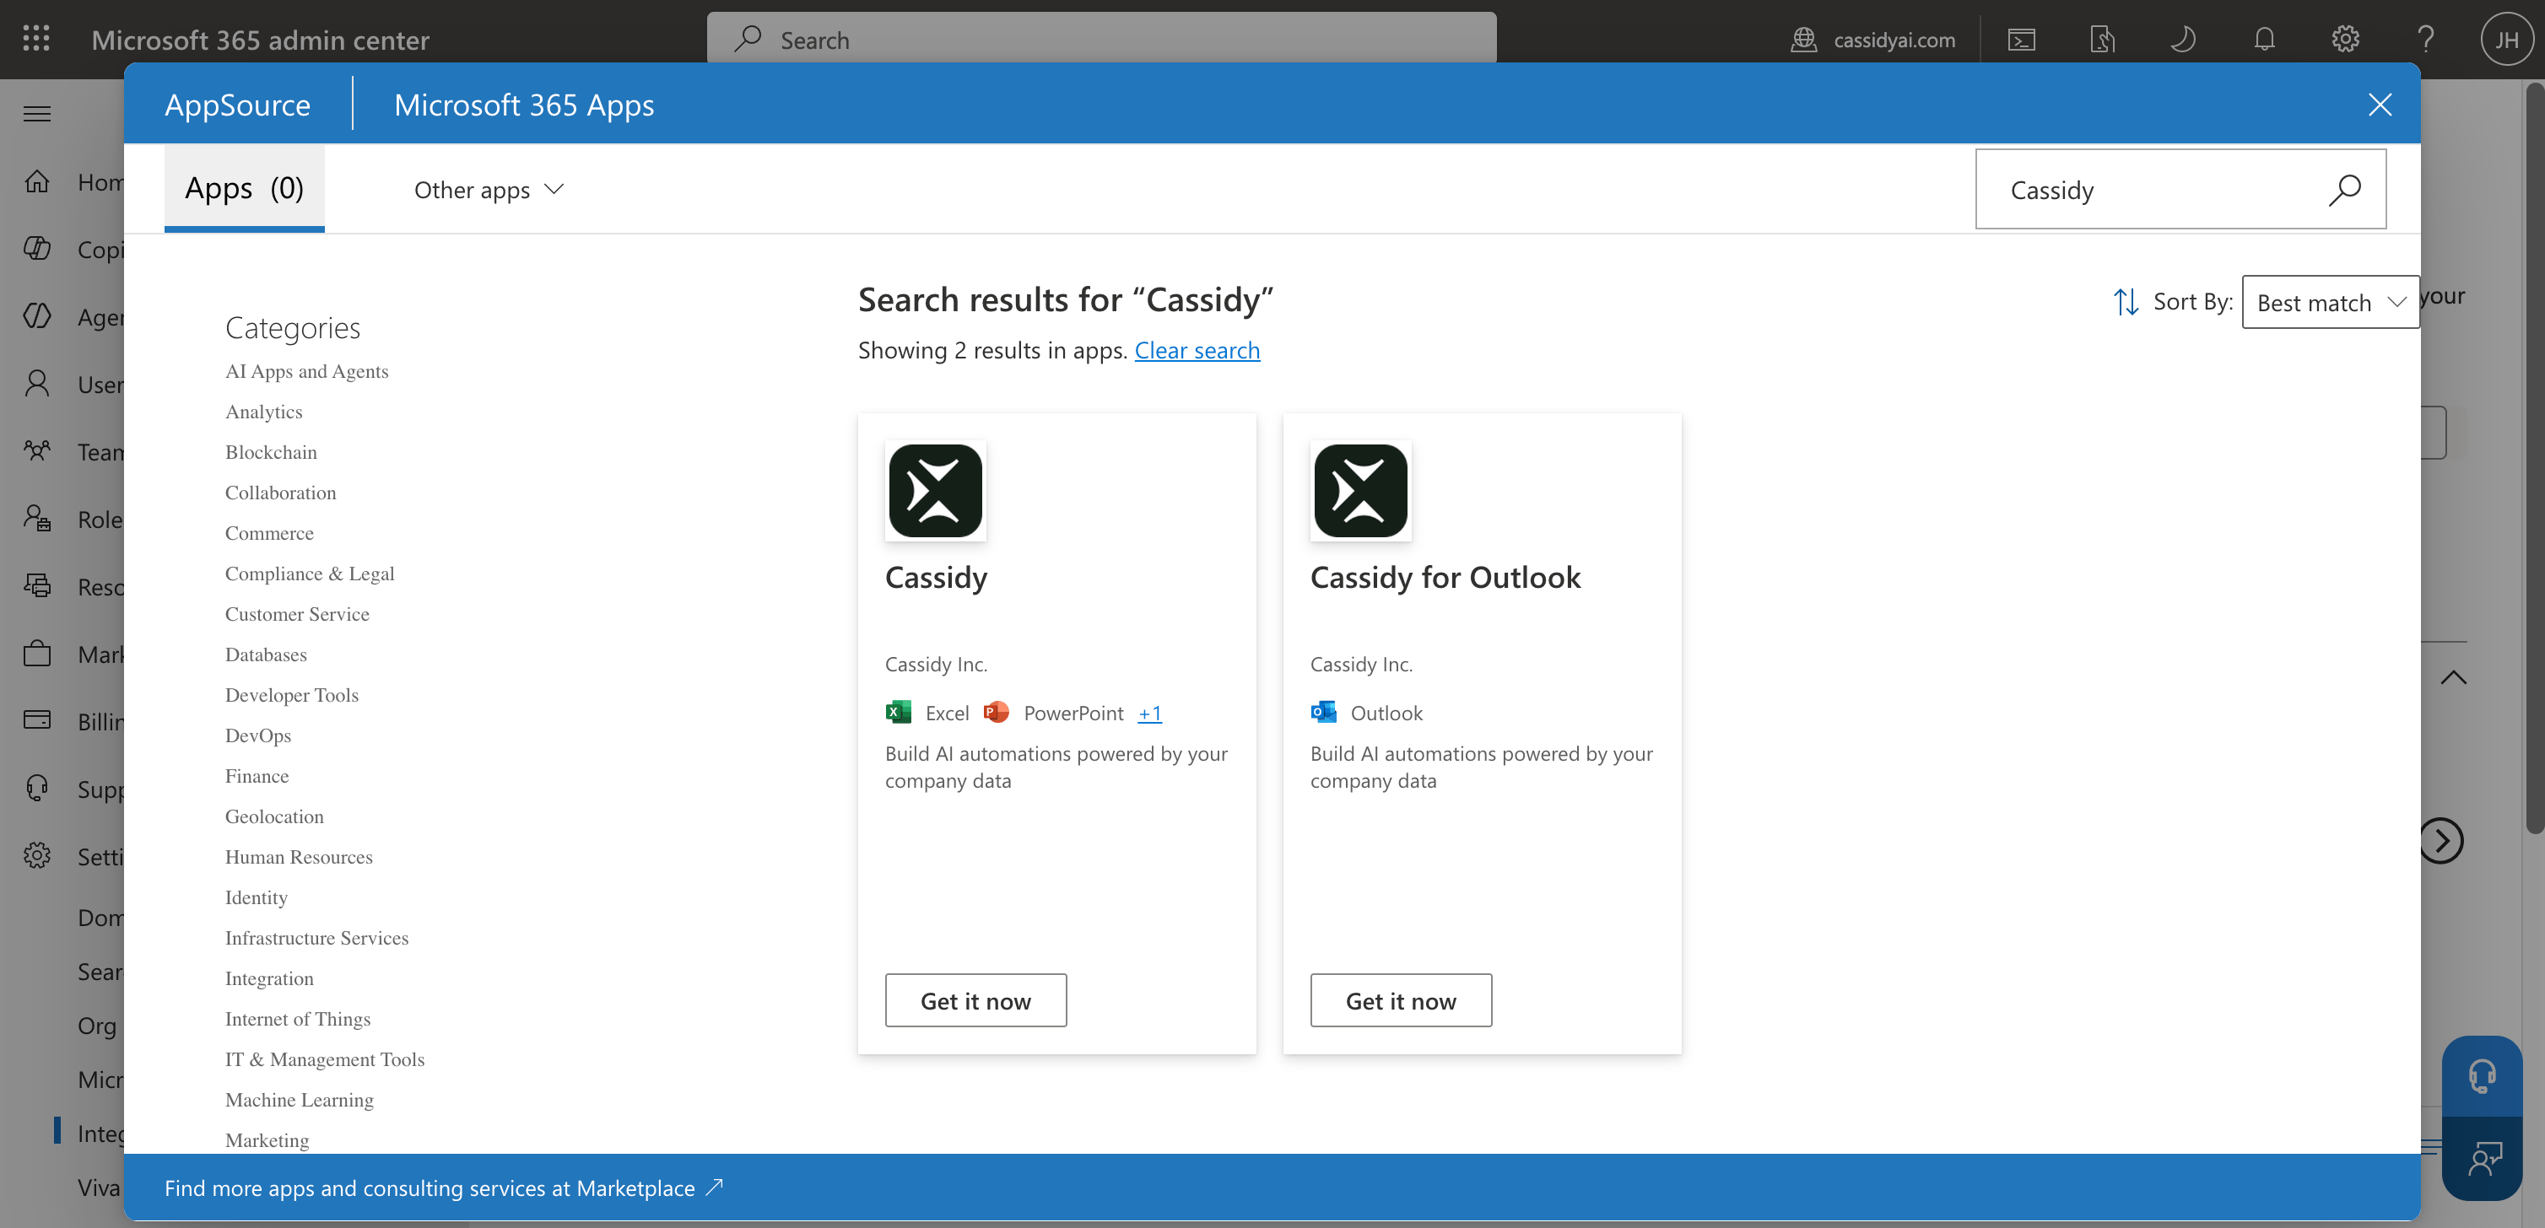Open the help headset floating button
The height and width of the screenshot is (1228, 2545).
click(x=2482, y=1076)
